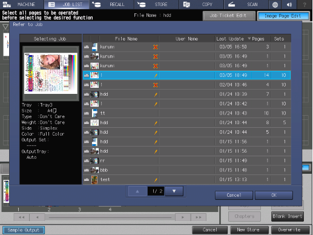Screen dimensions: 313x235
Task: Click job type icon on kurumi 16:50 row
Action: coord(87,47)
